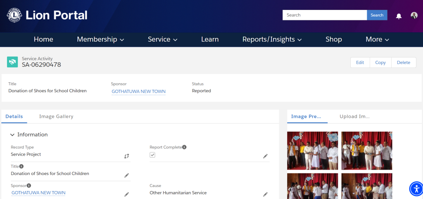The width and height of the screenshot is (423, 199).
Task: Click the Lions Club logo emblem
Action: [x=14, y=15]
